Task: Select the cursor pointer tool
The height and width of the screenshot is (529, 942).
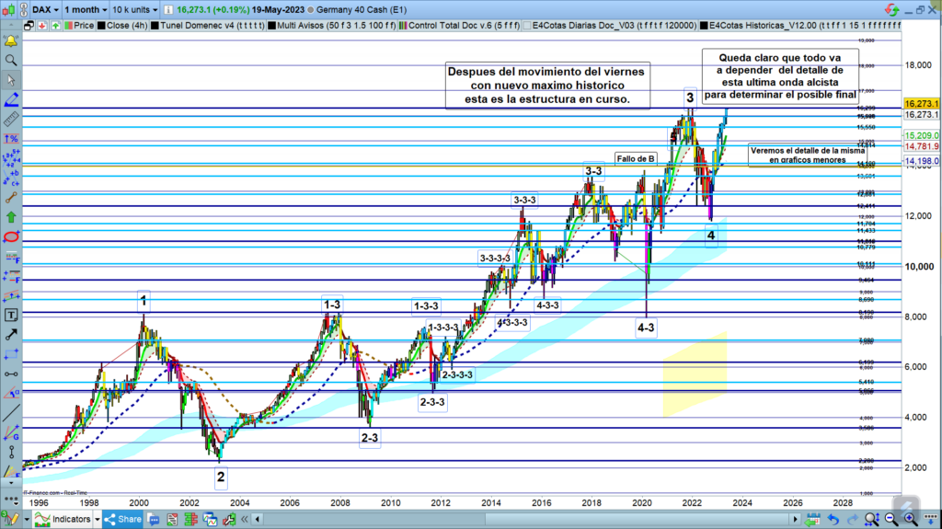Action: click(x=11, y=80)
